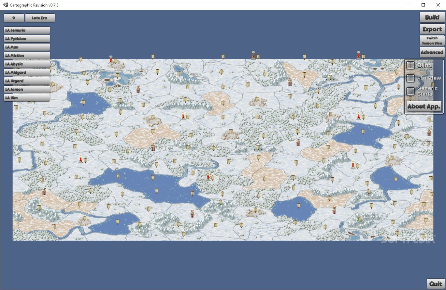Click the Build button
This screenshot has width=446, height=290.
point(432,17)
